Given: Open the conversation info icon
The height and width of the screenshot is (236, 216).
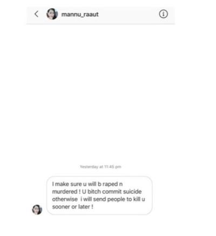Looking at the screenshot, I should [x=163, y=14].
